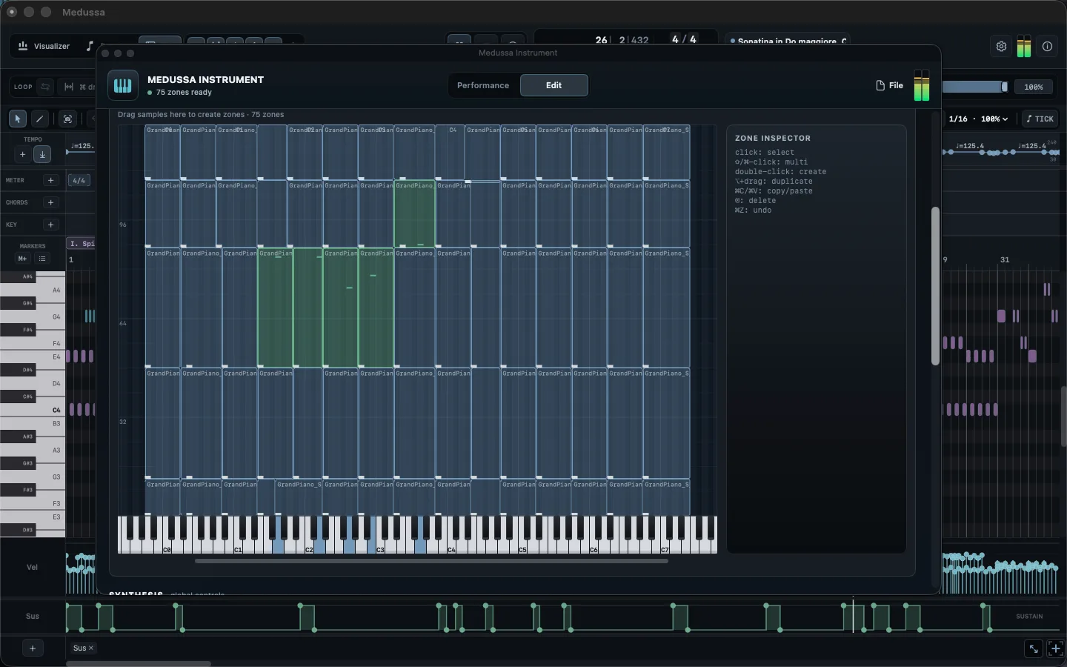Click the M+ add marker button
The width and height of the screenshot is (1067, 667).
coord(22,259)
